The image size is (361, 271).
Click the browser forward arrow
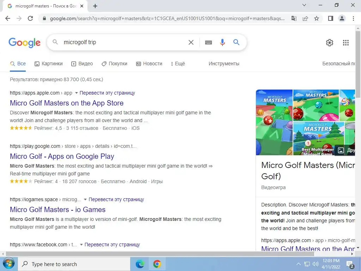tap(19, 18)
